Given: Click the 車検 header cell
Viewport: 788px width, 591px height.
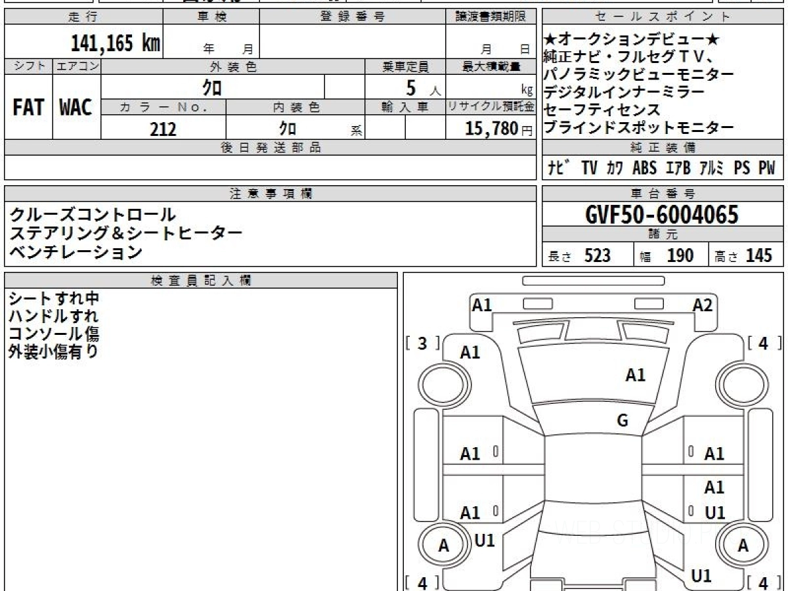Looking at the screenshot, I should [x=211, y=17].
